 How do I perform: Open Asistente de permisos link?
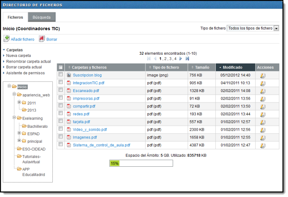tap(25, 73)
